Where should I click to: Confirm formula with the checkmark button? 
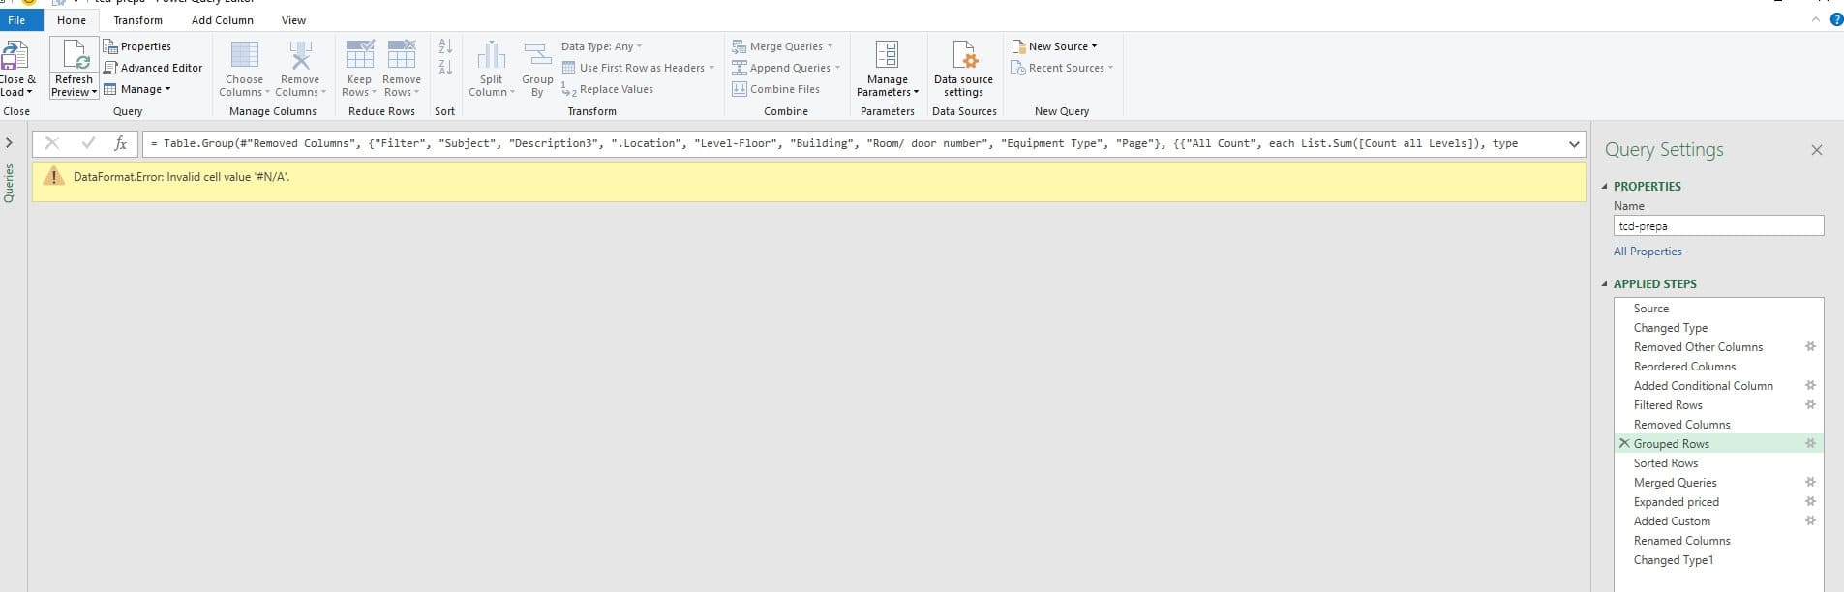[88, 143]
